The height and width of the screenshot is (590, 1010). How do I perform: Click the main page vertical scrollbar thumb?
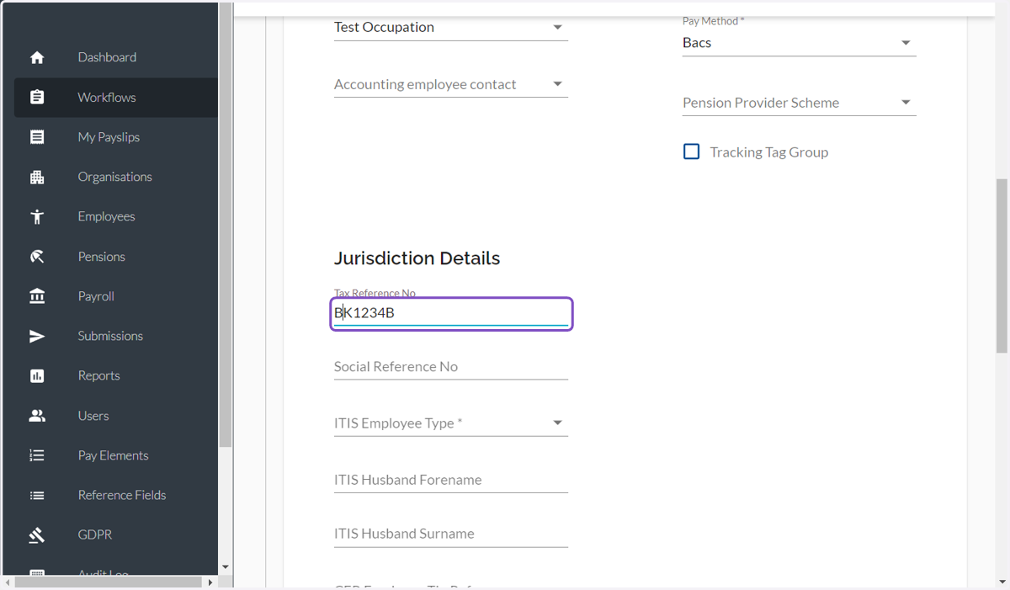click(x=1002, y=266)
